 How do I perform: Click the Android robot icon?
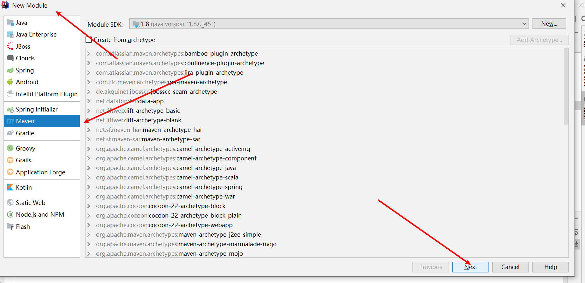click(10, 82)
